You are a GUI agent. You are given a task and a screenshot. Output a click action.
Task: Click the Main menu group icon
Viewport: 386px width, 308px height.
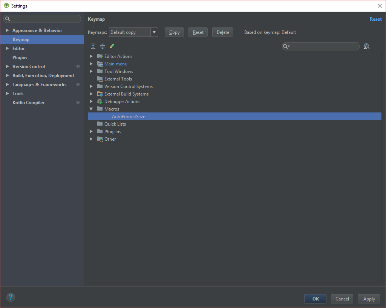pos(100,64)
